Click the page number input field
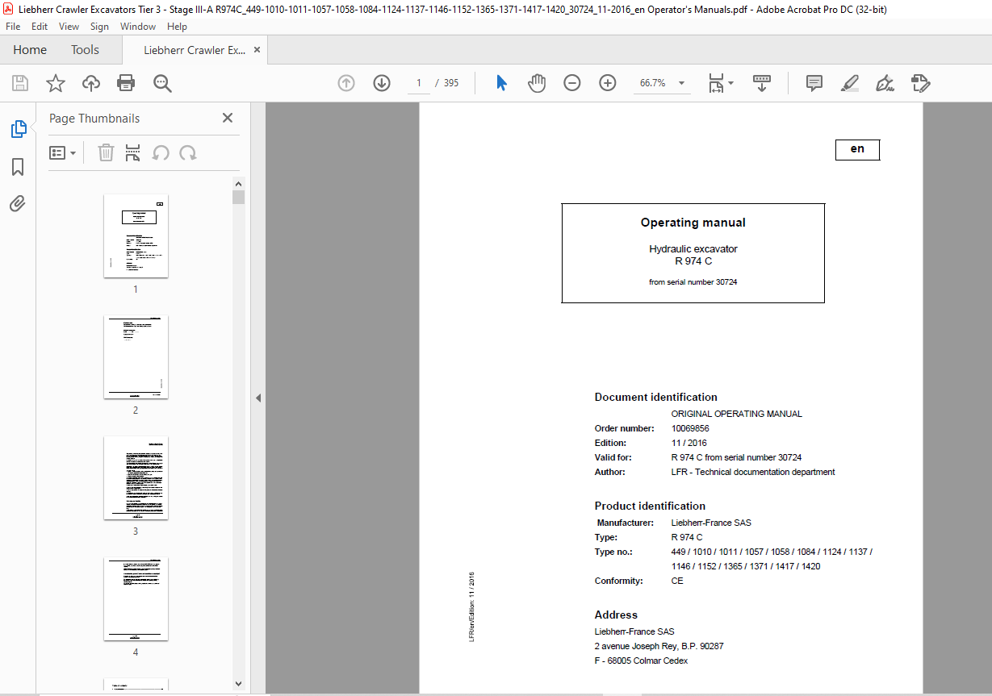The height and width of the screenshot is (696, 992). (418, 83)
